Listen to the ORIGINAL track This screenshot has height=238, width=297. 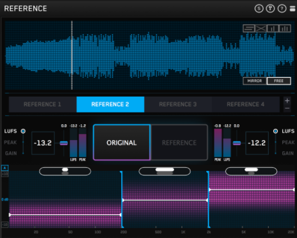coord(122,142)
